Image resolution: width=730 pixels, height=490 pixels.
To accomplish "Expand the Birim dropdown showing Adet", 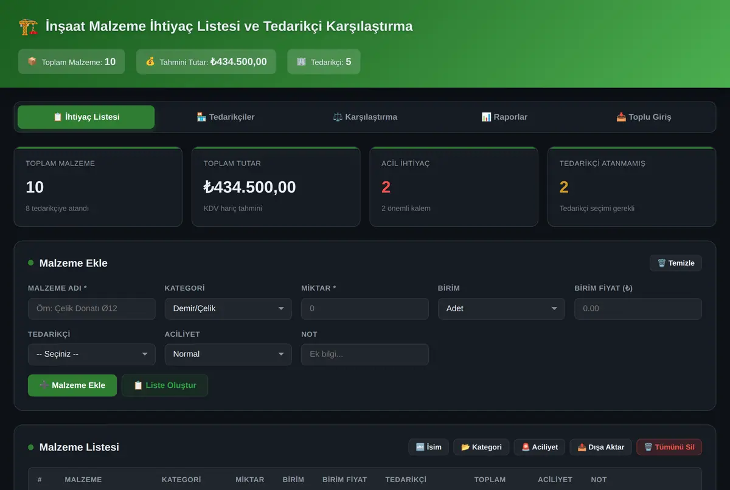I will pyautogui.click(x=501, y=308).
